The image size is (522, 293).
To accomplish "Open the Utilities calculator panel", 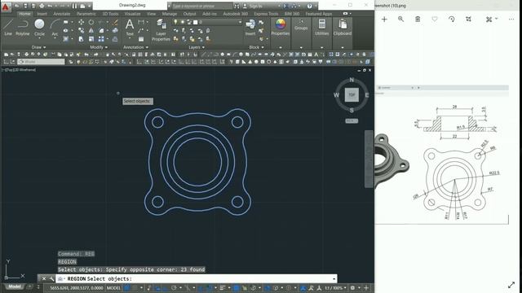I will [x=321, y=27].
